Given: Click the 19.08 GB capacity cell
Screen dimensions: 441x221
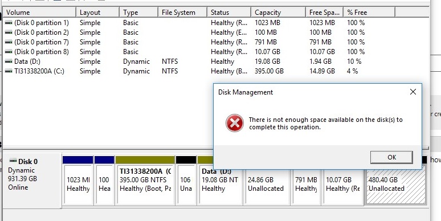Looking at the screenshot, I should 267,62.
